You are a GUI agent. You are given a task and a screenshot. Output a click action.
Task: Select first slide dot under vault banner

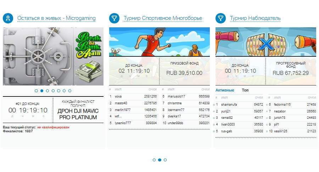(x=36, y=91)
